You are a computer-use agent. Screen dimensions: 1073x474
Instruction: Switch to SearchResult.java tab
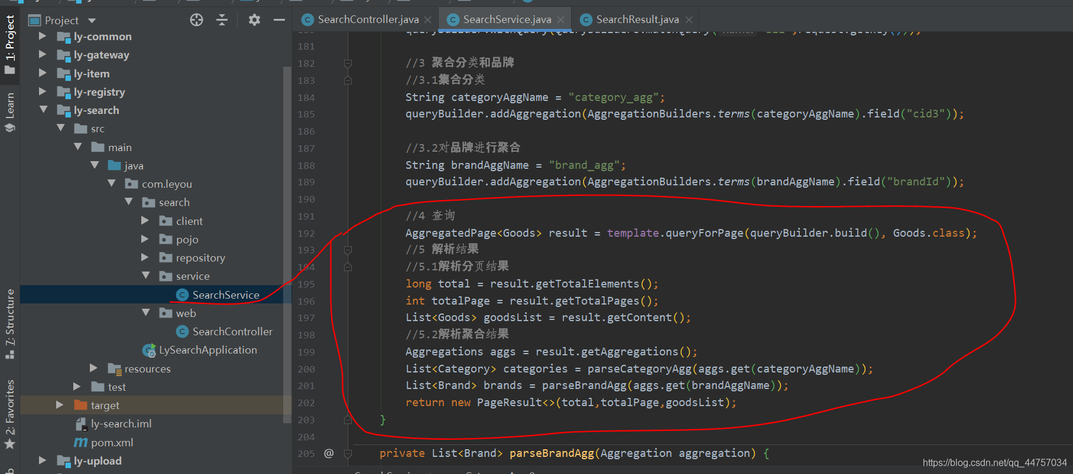(637, 19)
